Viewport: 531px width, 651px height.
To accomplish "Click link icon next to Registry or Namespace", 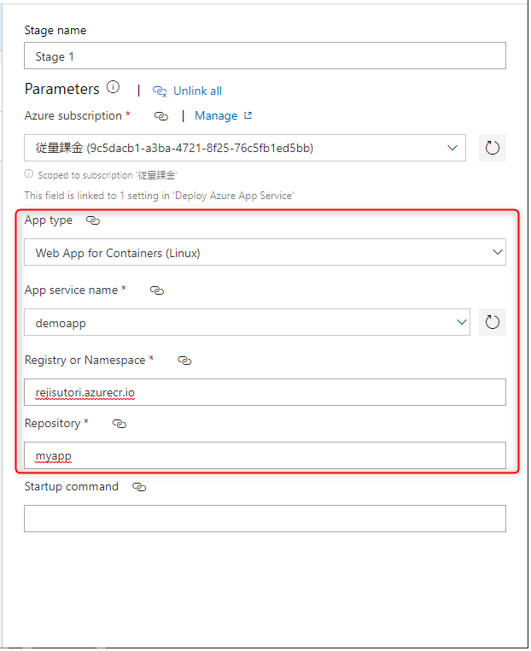I will (x=184, y=361).
